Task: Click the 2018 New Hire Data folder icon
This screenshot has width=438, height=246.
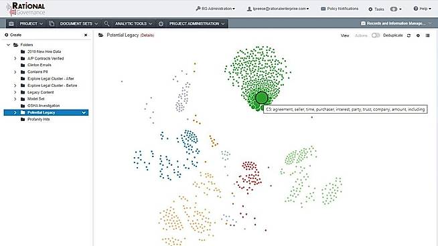Action: (23, 51)
